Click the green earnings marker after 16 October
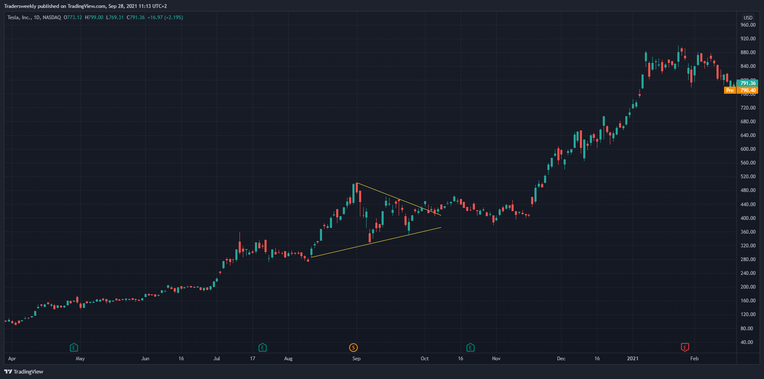Viewport: 764px width, 379px height. pos(470,347)
